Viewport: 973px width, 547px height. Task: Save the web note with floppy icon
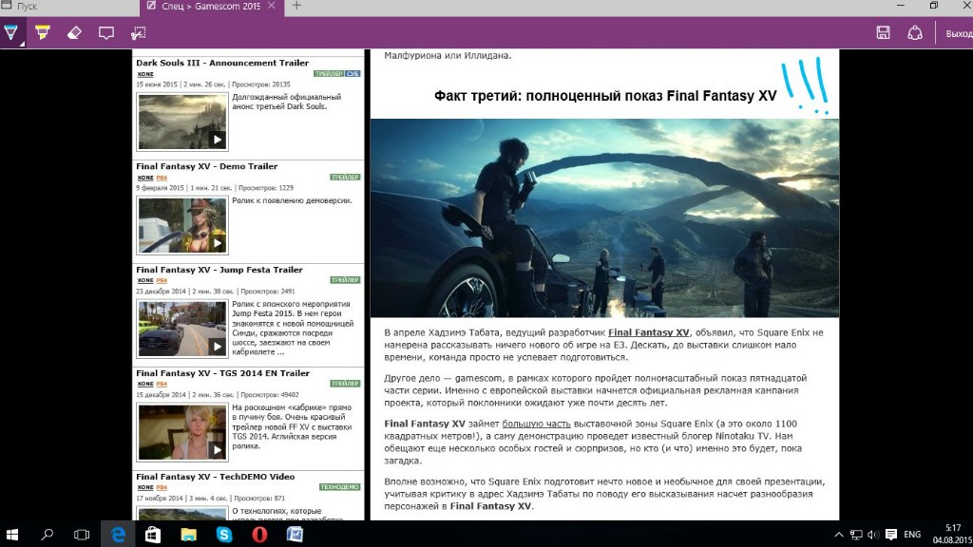point(883,32)
